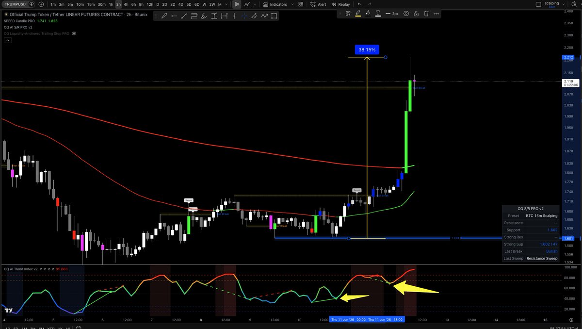Click the Bullish Last Break value

[x=552, y=251]
